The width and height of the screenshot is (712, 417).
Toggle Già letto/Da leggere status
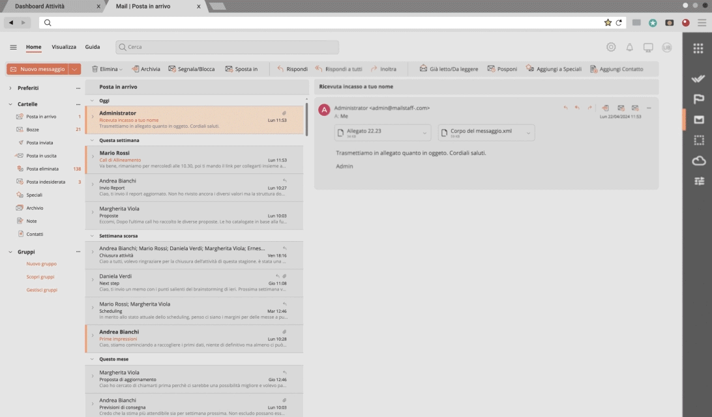(449, 69)
